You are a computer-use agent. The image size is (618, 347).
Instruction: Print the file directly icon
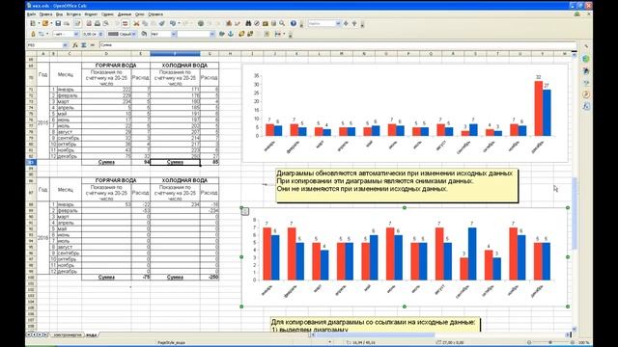coord(98,23)
